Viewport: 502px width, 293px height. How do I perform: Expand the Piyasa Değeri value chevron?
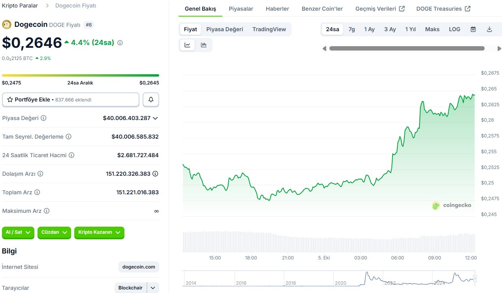(x=155, y=118)
